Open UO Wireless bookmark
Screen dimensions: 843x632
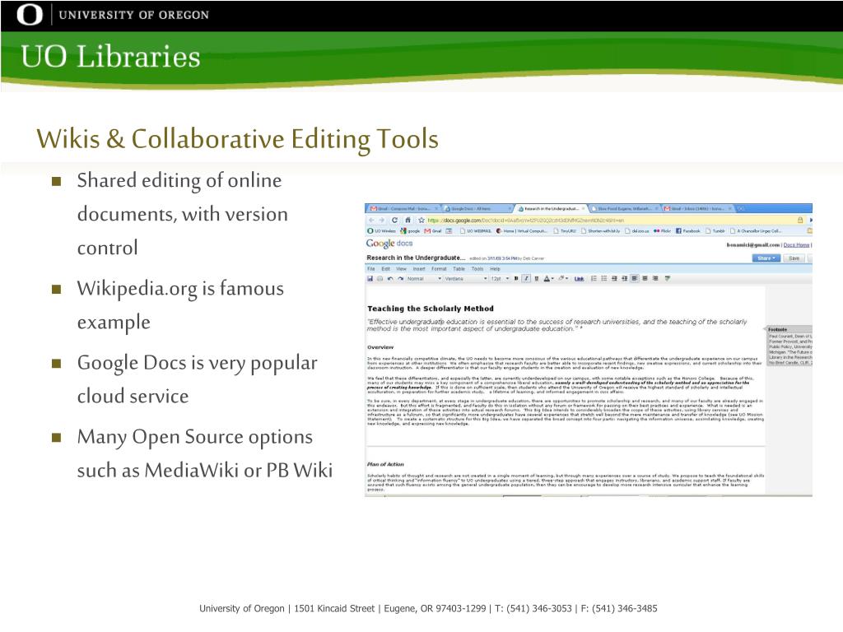[x=381, y=231]
